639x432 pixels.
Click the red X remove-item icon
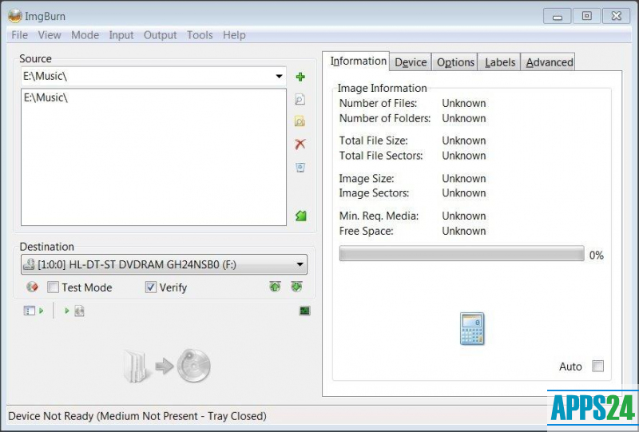(300, 144)
